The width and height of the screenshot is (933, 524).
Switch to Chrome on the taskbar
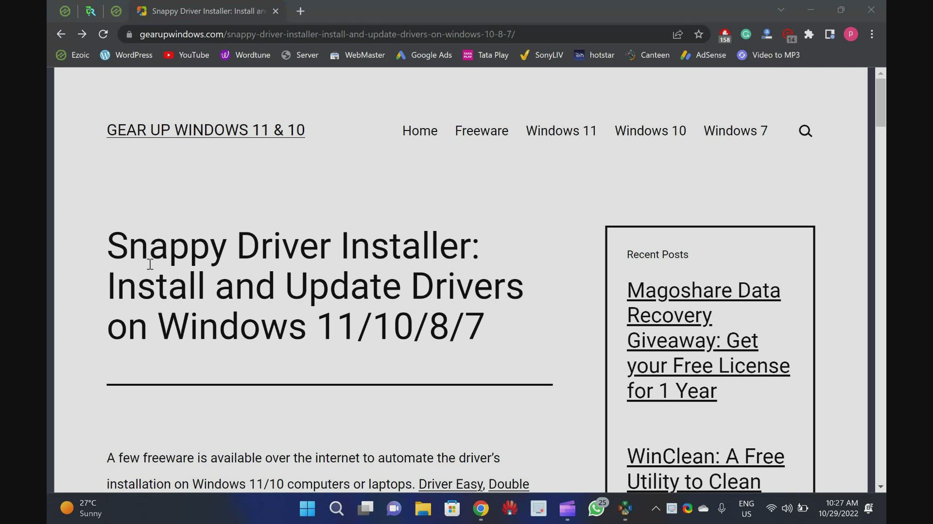tap(481, 508)
